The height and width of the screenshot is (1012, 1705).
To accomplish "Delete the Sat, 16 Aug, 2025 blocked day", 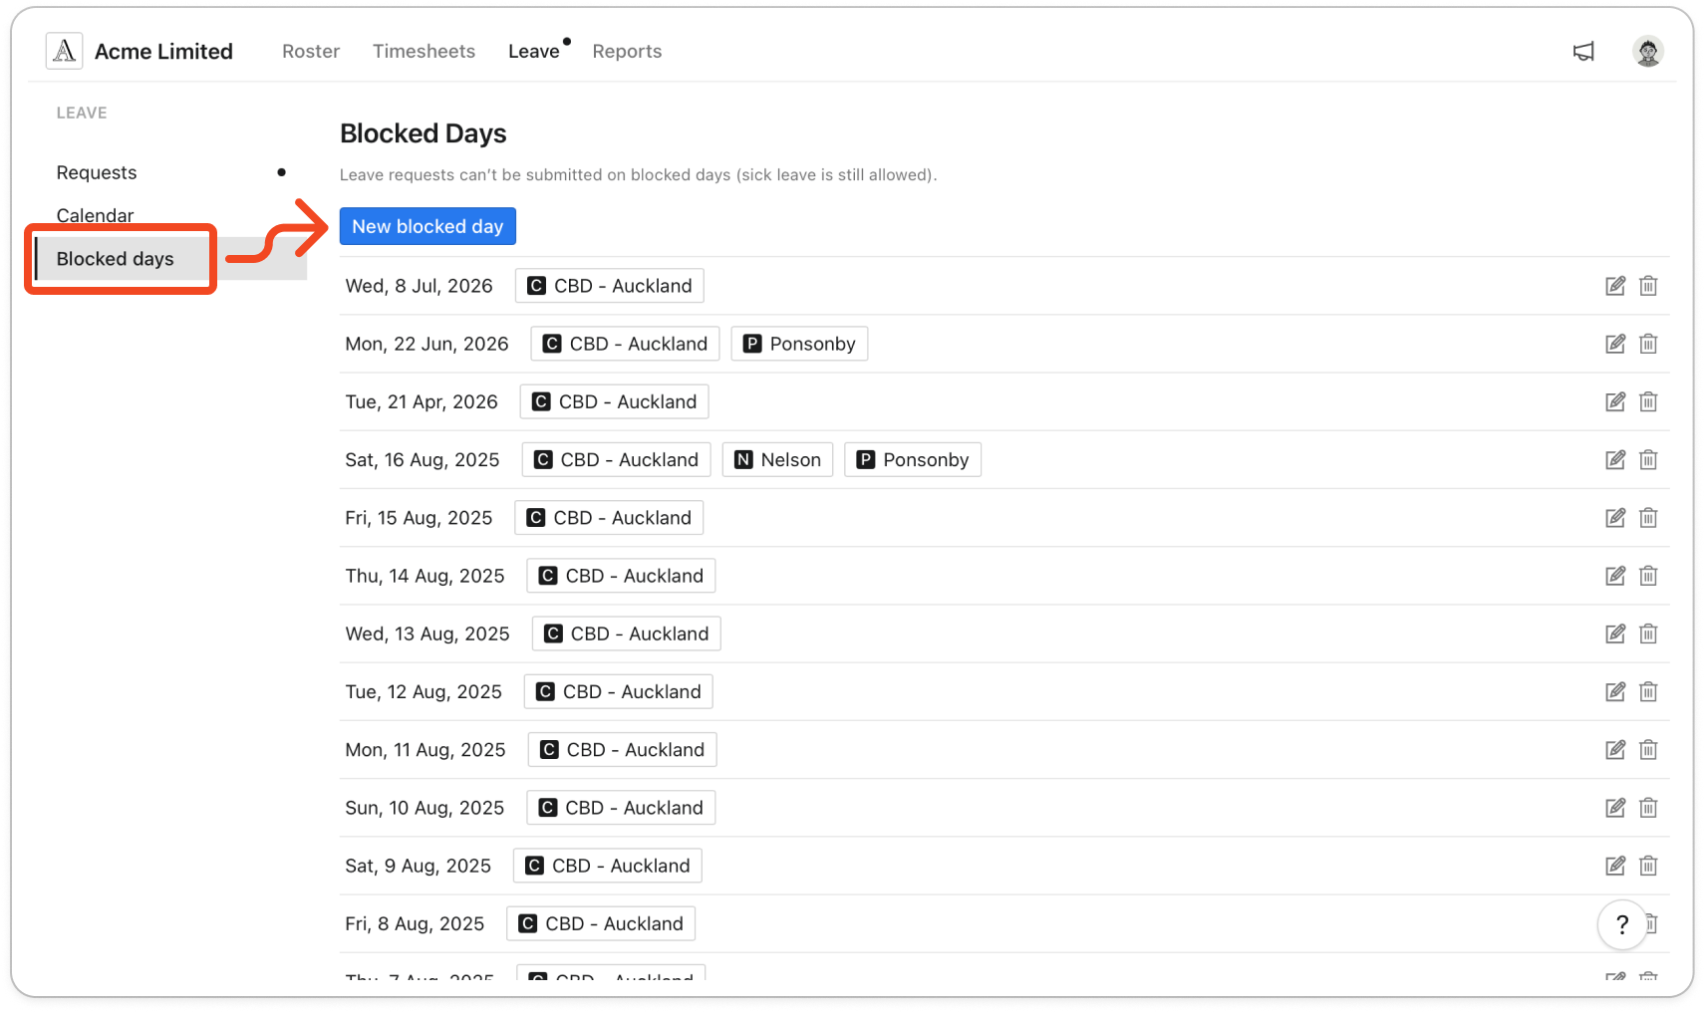I will pyautogui.click(x=1648, y=459).
